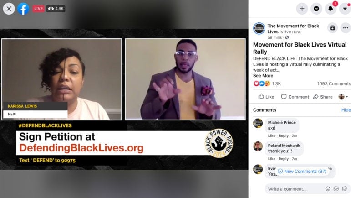
Task: Click the emoji icon in comment box
Action: tap(328, 189)
